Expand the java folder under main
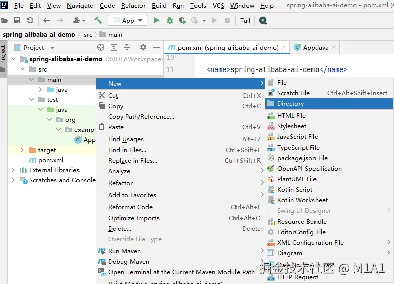This screenshot has width=394, height=284. pos(40,89)
